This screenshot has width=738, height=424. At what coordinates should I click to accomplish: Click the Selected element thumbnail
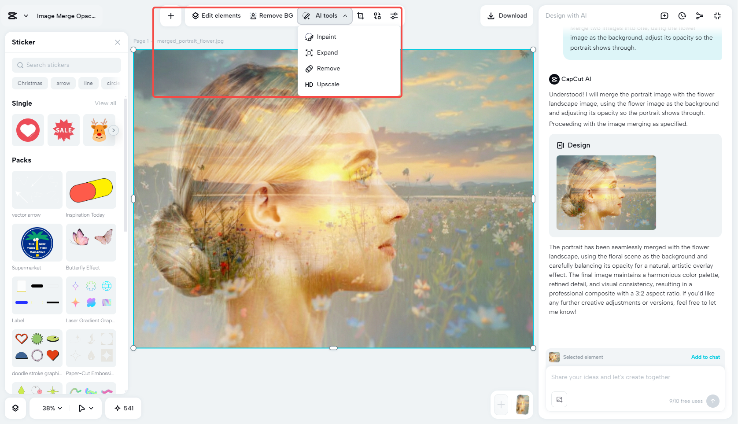pos(554,357)
